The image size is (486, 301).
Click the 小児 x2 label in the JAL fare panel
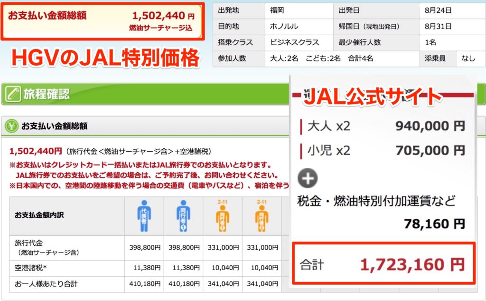[x=329, y=151]
